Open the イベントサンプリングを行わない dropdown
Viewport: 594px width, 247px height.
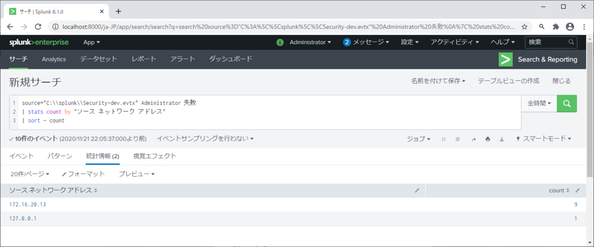[205, 139]
